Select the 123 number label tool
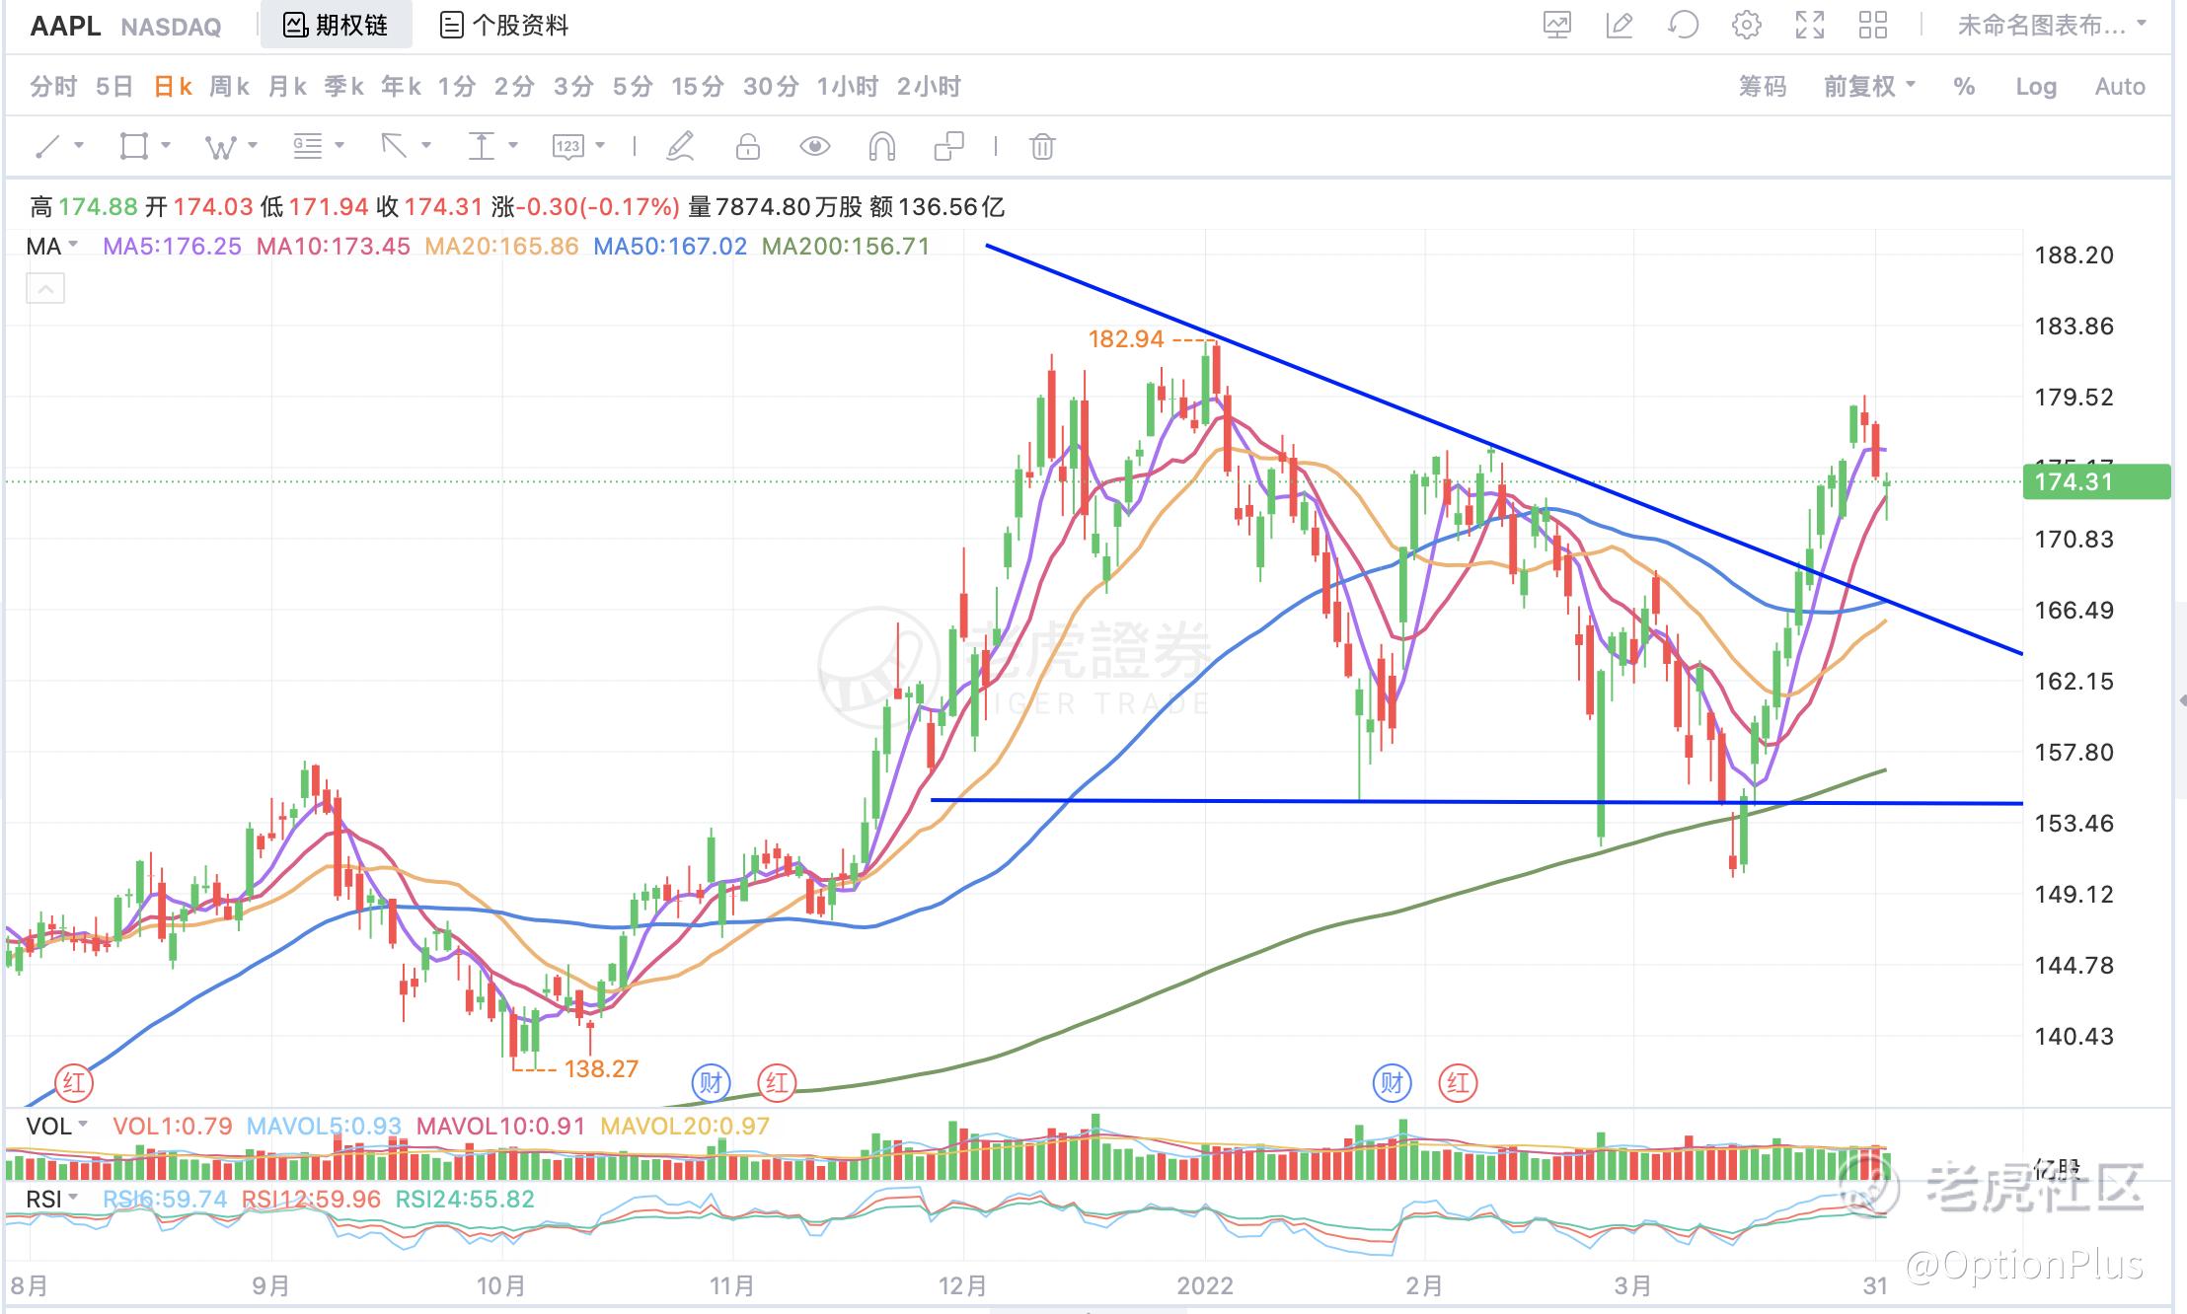This screenshot has height=1314, width=2187. tap(567, 147)
